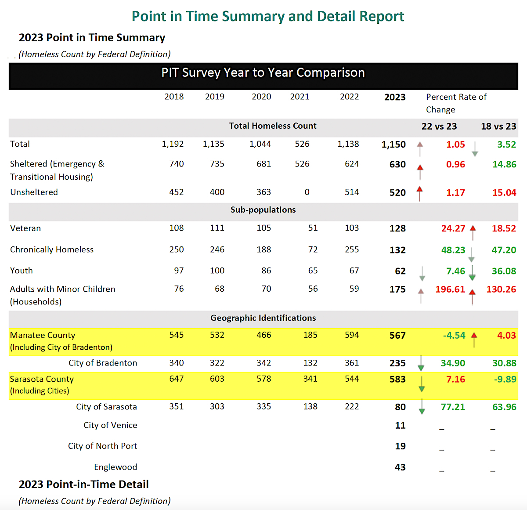Click the green down arrow in the City of Sarasota row
The height and width of the screenshot is (510, 527).
point(422,407)
